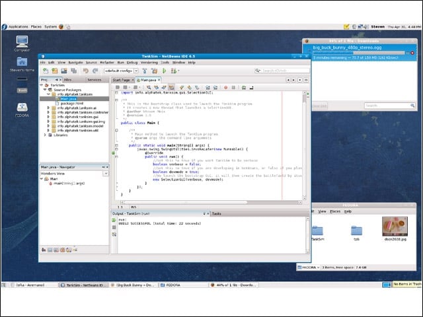Launch Firefox from the top panel
423x317 pixels.
point(61,26)
